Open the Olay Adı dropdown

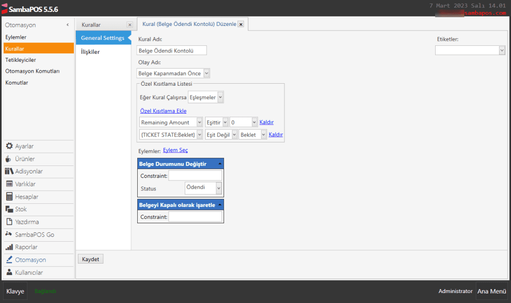click(x=207, y=74)
